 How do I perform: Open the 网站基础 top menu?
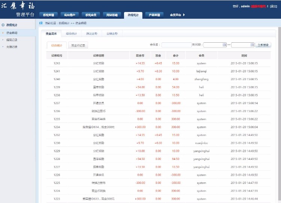(x=112, y=15)
